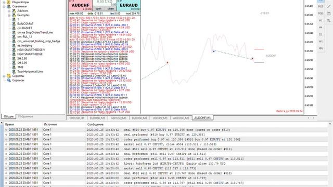Sort log by Сообщение column header
Image resolution: width=333 pixels, height=187 pixels.
(x=95, y=125)
